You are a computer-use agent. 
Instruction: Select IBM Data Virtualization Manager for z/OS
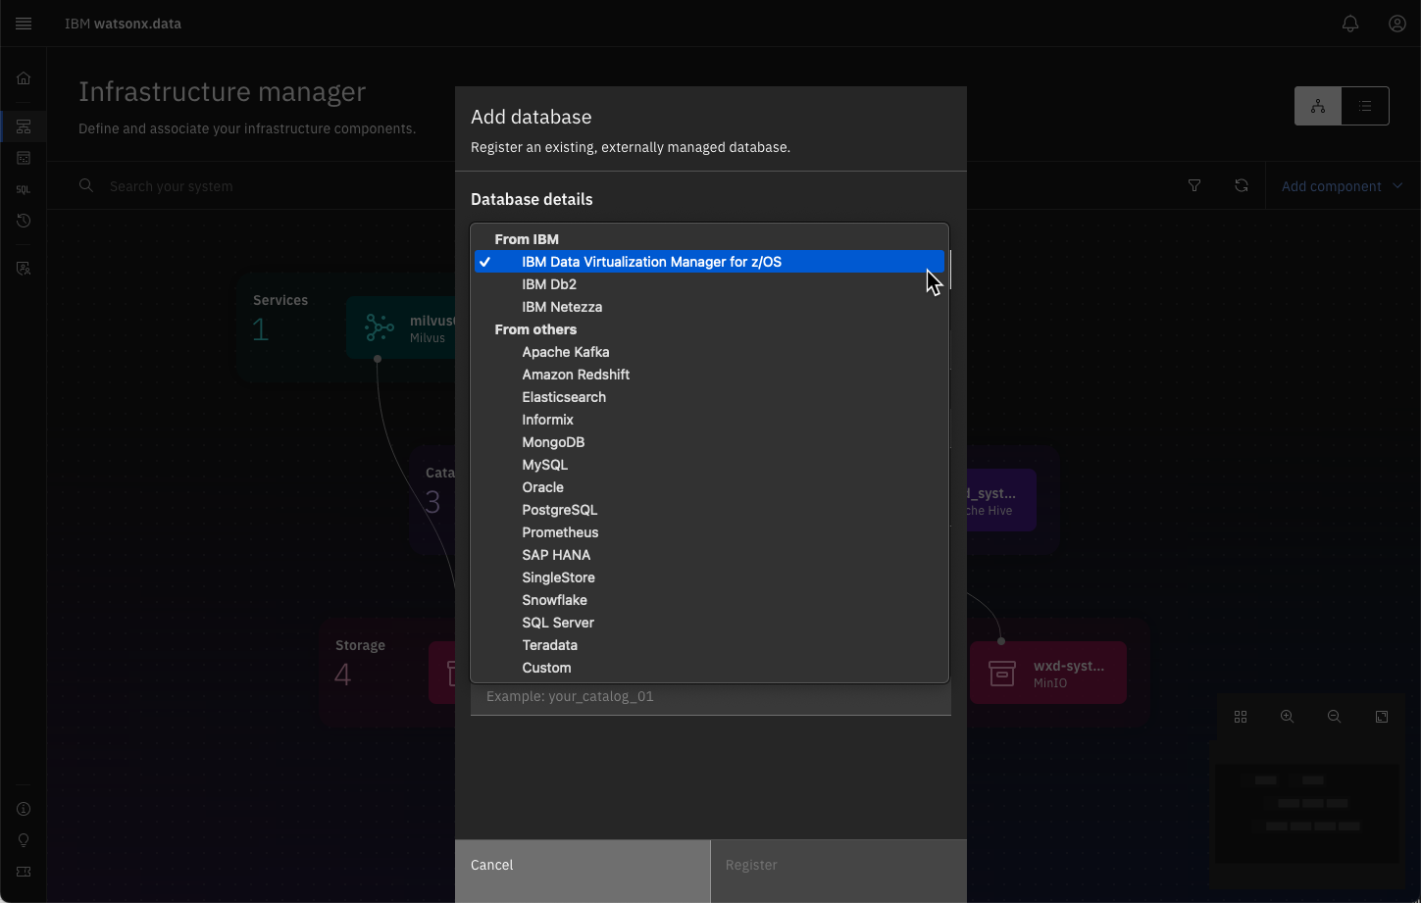click(x=709, y=262)
